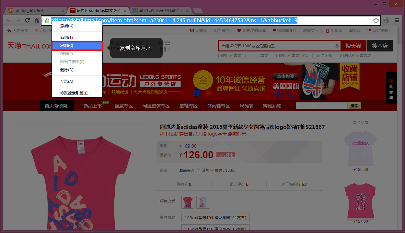Click the 淘宝网 top bar link
Image resolution: width=405 pixels, height=233 pixels.
(355, 31)
